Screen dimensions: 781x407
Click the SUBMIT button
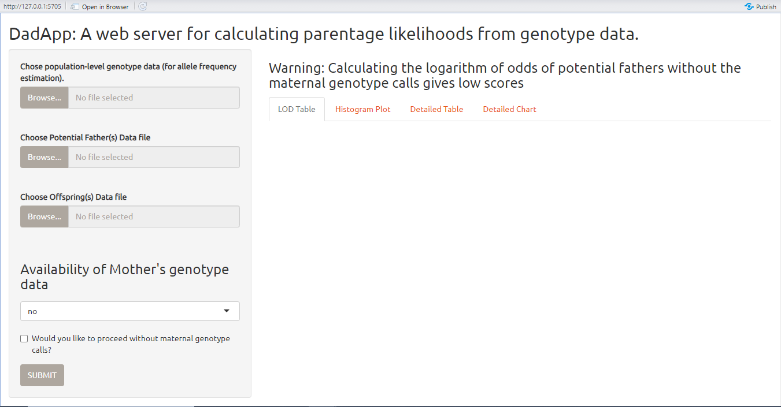42,375
